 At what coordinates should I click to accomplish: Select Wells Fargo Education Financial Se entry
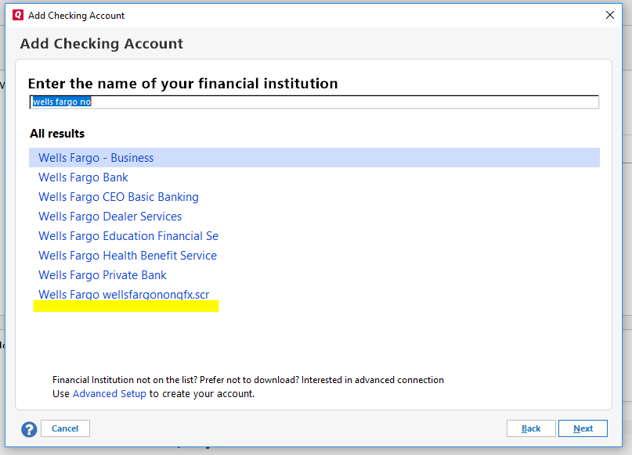click(x=128, y=236)
